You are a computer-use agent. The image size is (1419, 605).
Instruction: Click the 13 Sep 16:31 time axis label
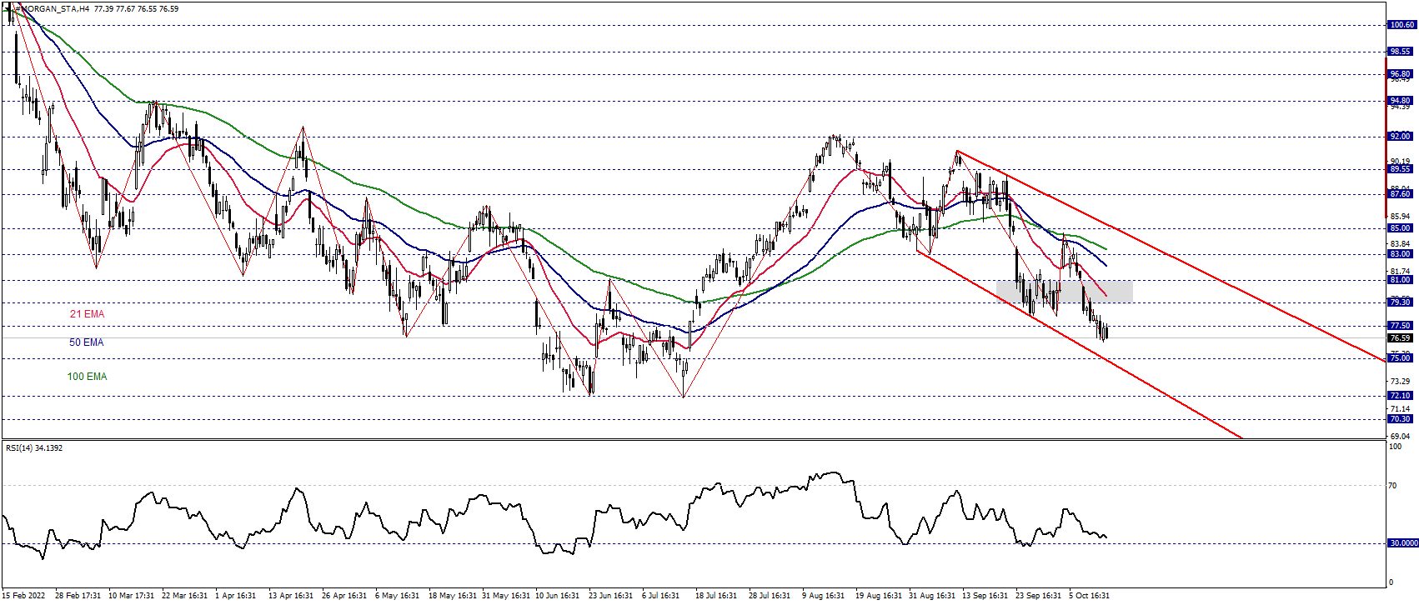pos(985,596)
